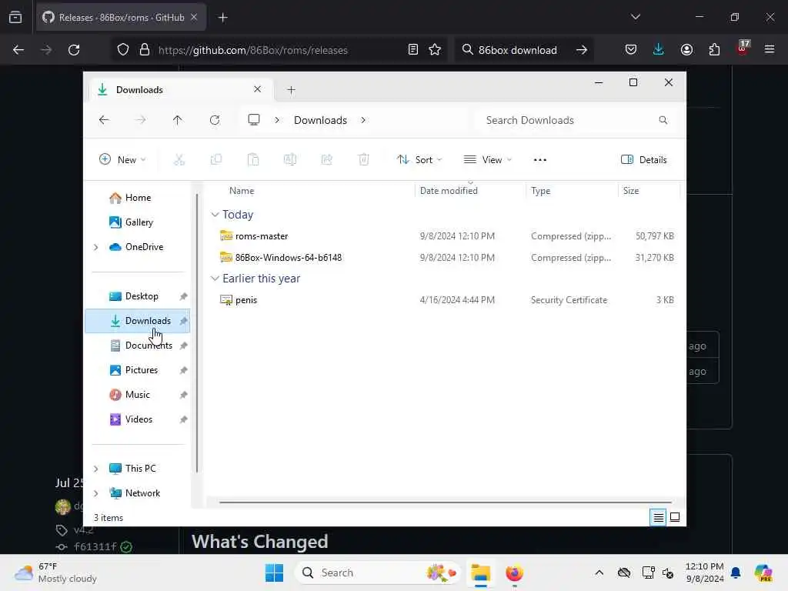The height and width of the screenshot is (591, 788).
Task: Save page to Pocket icon
Action: [631, 49]
